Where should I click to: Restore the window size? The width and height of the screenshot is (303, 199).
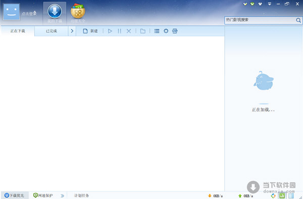pos(287,4)
